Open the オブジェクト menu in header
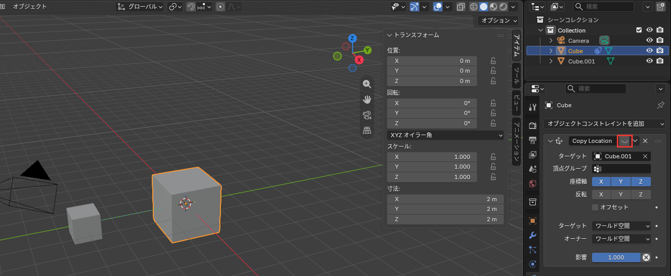 pos(29,7)
